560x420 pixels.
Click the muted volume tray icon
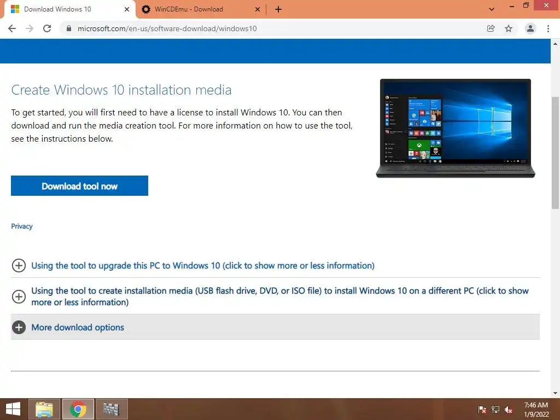(509, 410)
